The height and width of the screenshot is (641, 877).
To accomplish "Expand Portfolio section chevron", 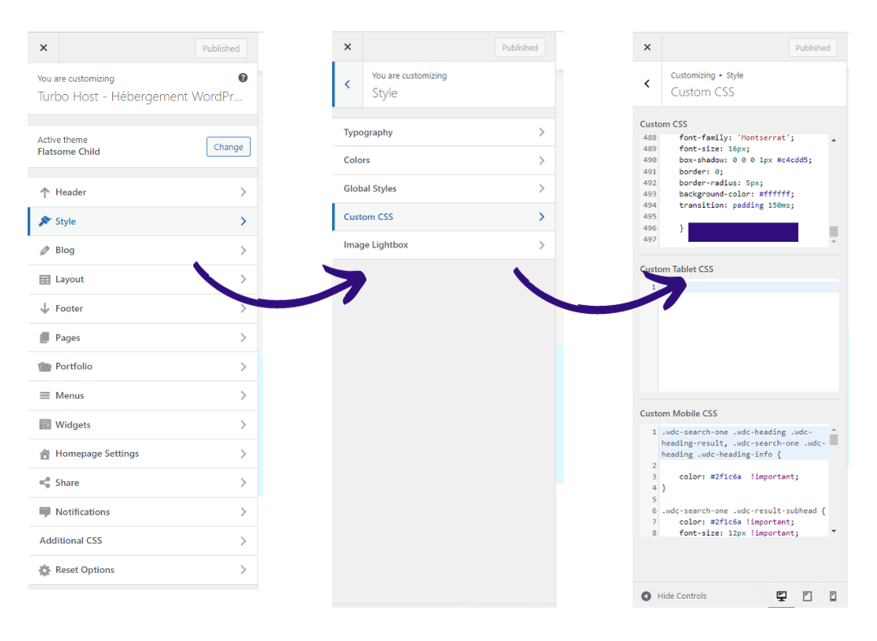I will (244, 367).
